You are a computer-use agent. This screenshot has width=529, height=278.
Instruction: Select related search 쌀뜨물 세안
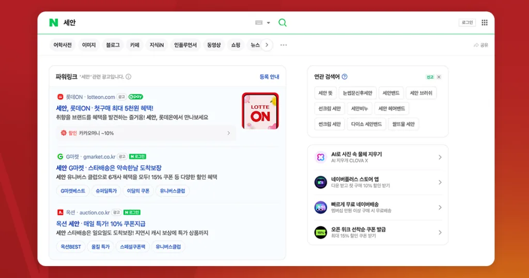point(403,124)
